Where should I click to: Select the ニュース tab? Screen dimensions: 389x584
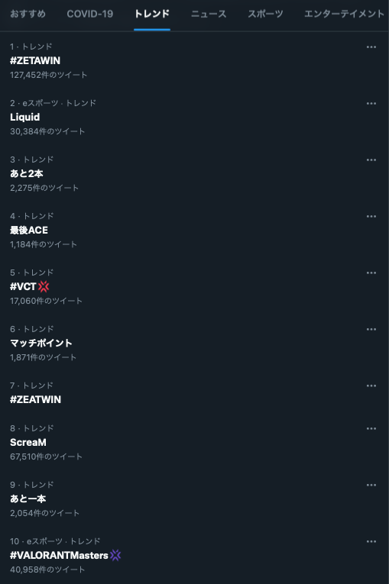[209, 15]
